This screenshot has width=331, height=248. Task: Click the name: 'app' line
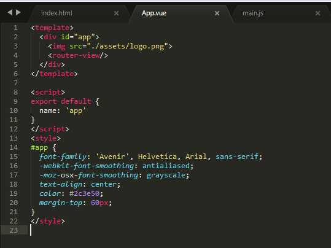point(63,111)
